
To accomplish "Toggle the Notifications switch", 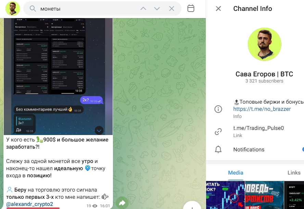I will (303, 150).
